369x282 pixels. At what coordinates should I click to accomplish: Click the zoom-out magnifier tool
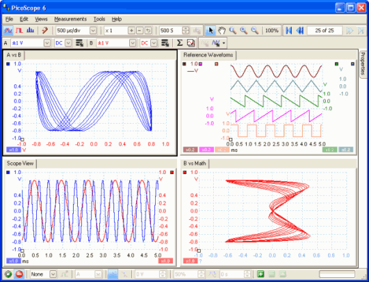coord(255,30)
